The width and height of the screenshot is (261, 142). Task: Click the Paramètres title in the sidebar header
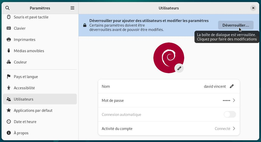[40, 8]
